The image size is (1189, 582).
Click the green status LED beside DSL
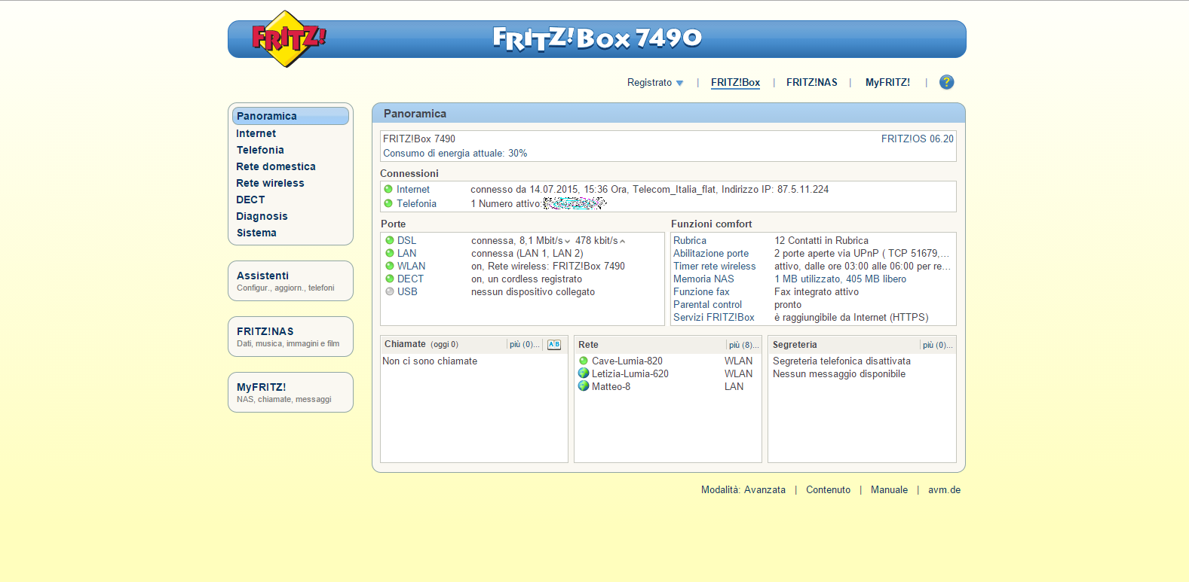(390, 240)
